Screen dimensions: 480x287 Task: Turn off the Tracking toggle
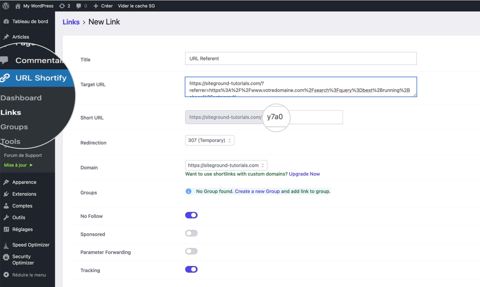(x=191, y=269)
